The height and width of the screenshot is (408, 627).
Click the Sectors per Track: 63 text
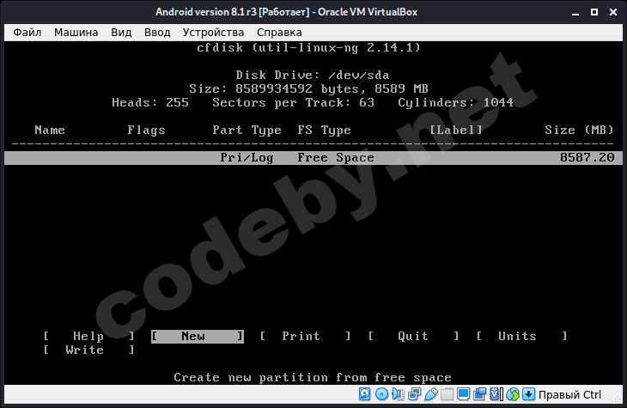pos(293,102)
